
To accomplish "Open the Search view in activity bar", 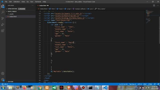I will [x=3, y=12].
